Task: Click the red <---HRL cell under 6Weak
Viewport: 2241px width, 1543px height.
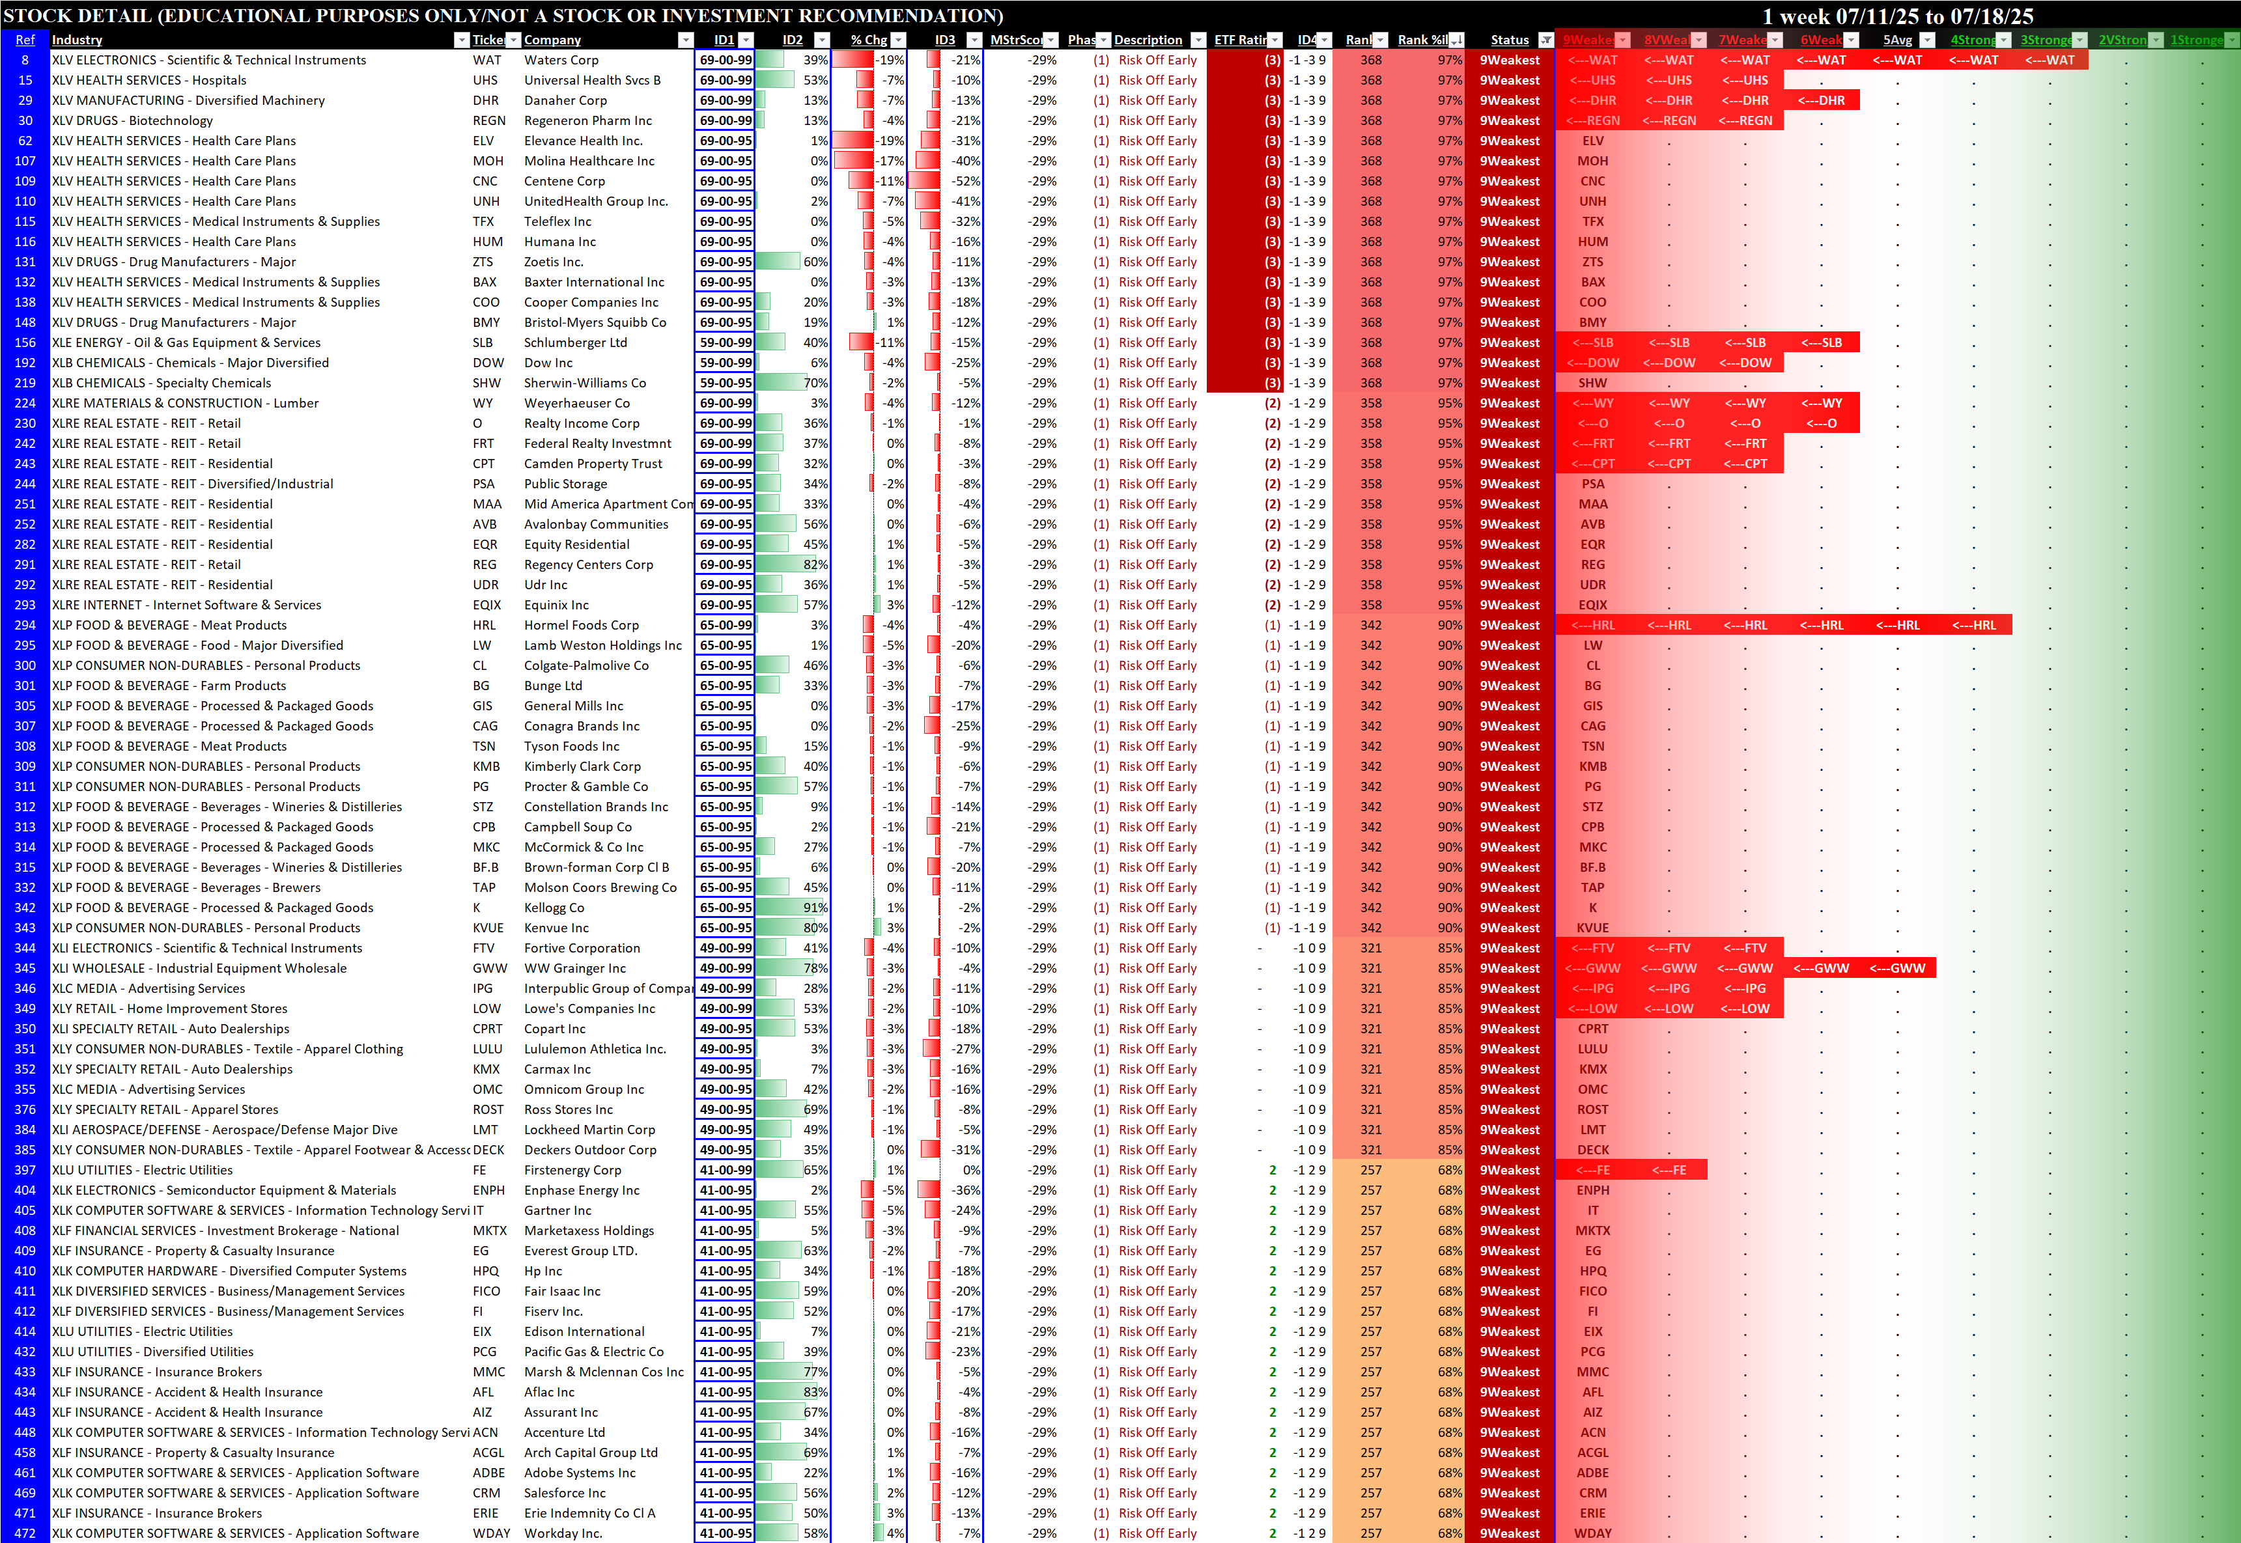Action: pyautogui.click(x=1821, y=626)
